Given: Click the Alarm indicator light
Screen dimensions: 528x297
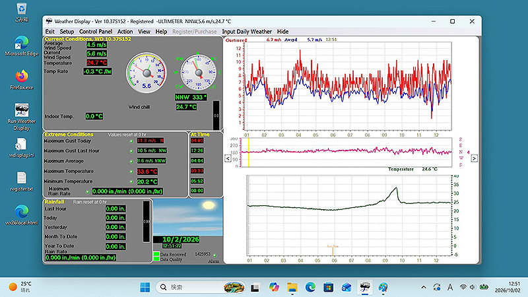Looking at the screenshot, I should click(215, 255).
